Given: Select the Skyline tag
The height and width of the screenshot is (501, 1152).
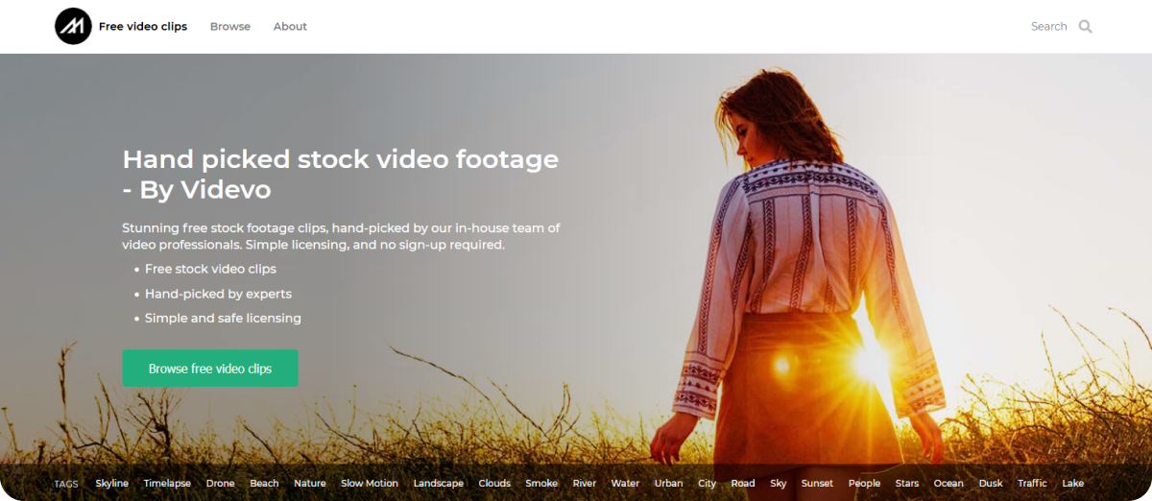Looking at the screenshot, I should click(112, 484).
